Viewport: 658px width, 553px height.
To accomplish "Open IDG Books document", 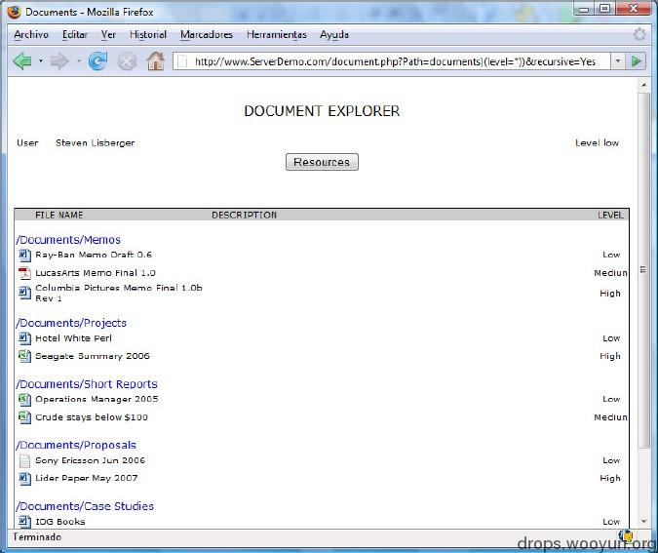I will coord(60,522).
